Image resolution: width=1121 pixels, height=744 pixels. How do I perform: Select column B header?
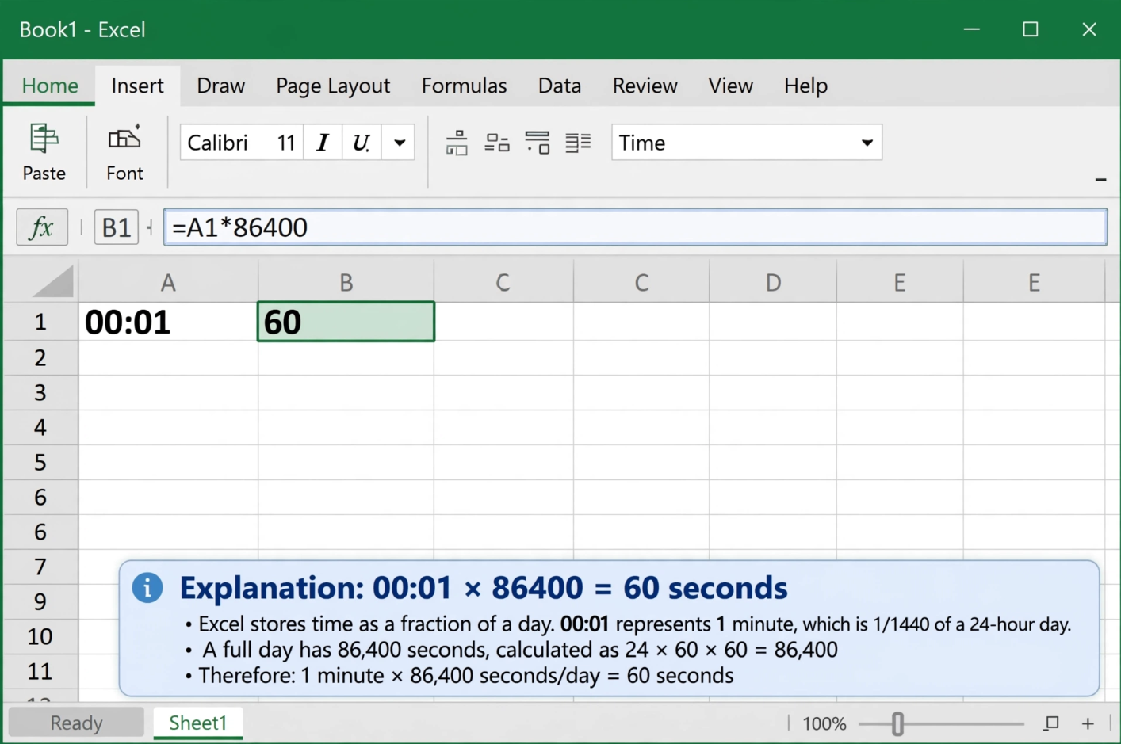pos(346,282)
